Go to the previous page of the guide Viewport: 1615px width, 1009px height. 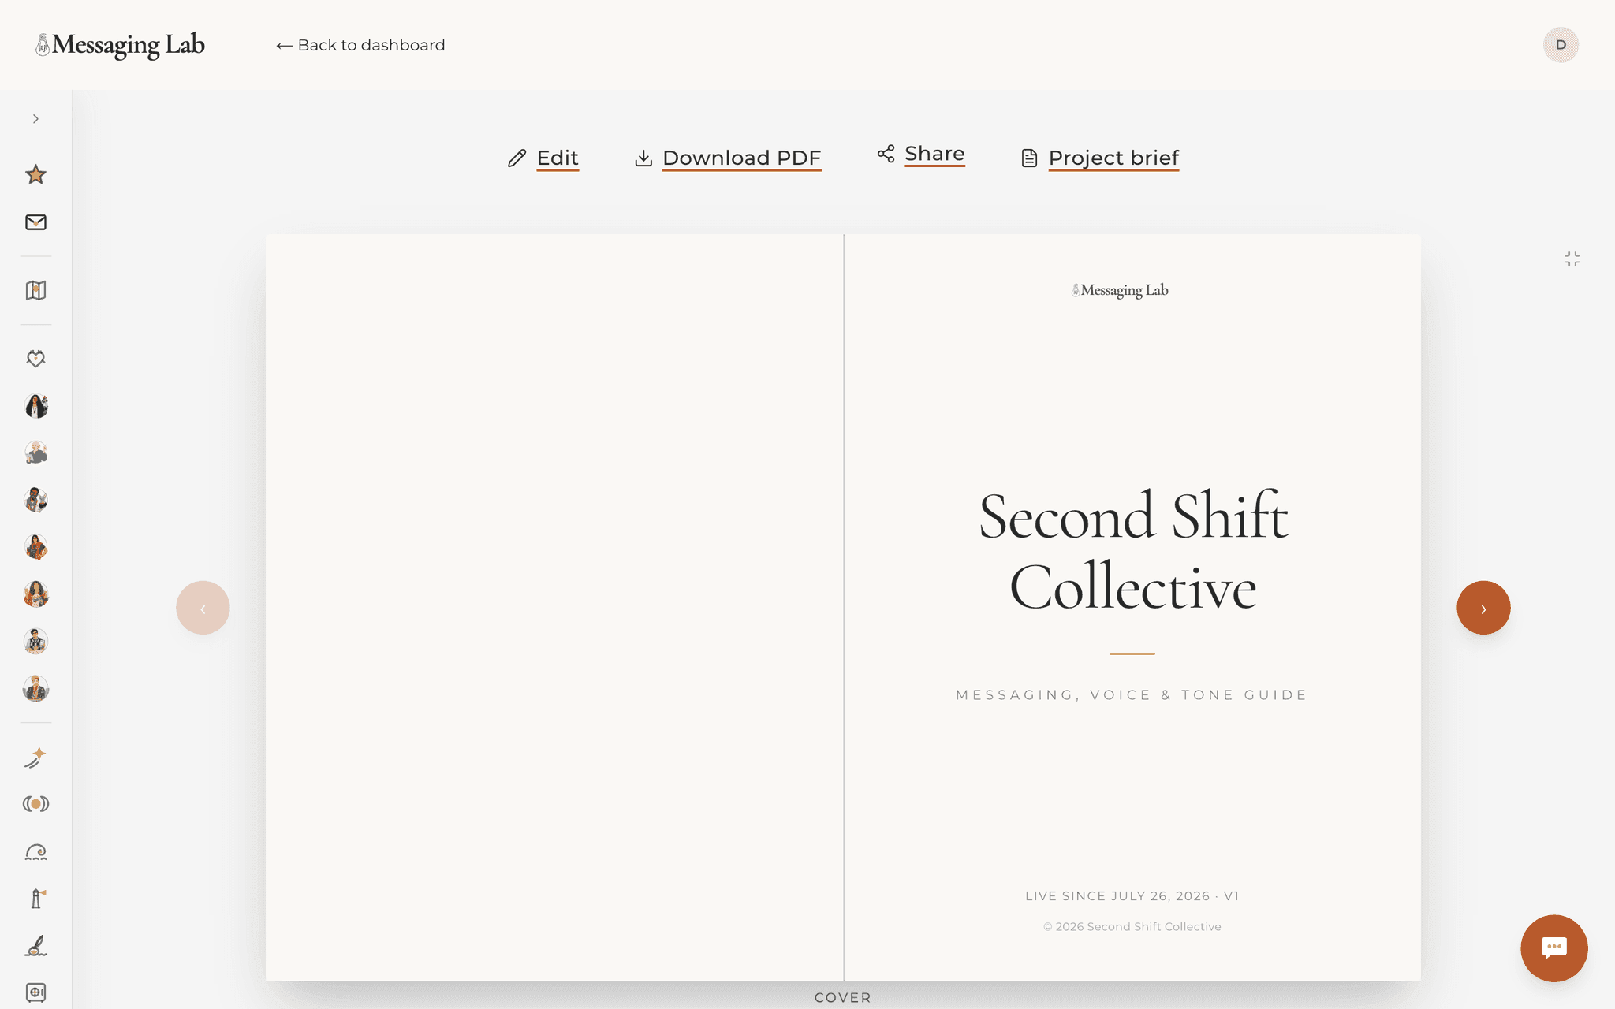click(203, 608)
